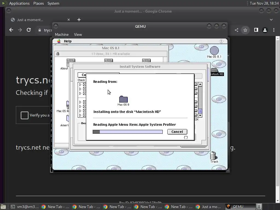Click the bottom info icon in installer list
Viewport: 280px width, 210px height.
pyautogui.click(x=196, y=115)
